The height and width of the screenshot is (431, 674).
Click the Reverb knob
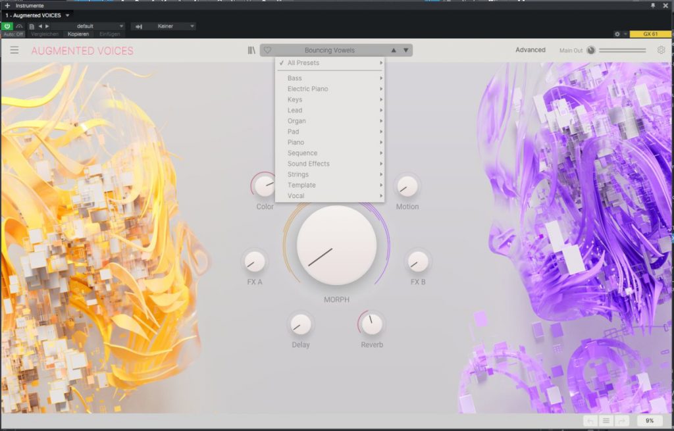click(372, 324)
